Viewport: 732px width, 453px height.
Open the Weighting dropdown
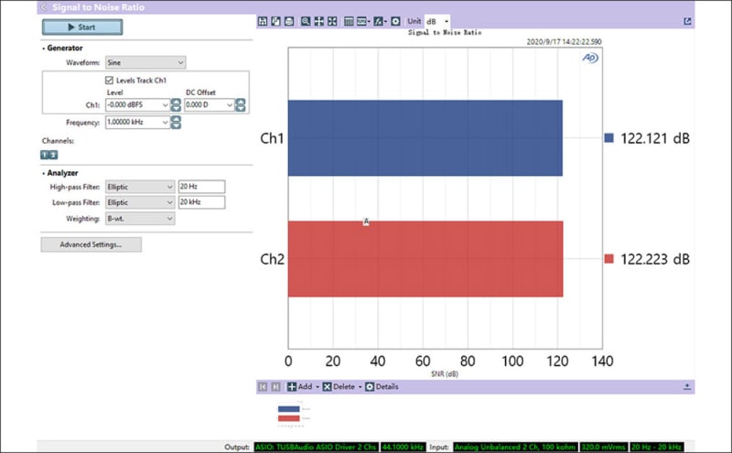tap(140, 219)
